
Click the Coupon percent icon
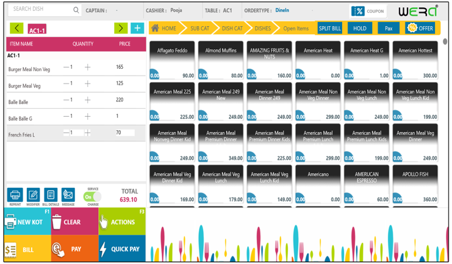[x=358, y=11]
